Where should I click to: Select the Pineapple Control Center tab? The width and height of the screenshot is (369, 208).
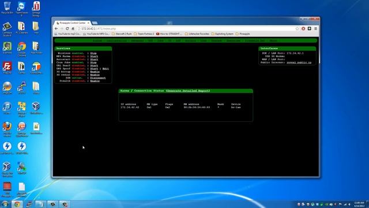click(73, 23)
